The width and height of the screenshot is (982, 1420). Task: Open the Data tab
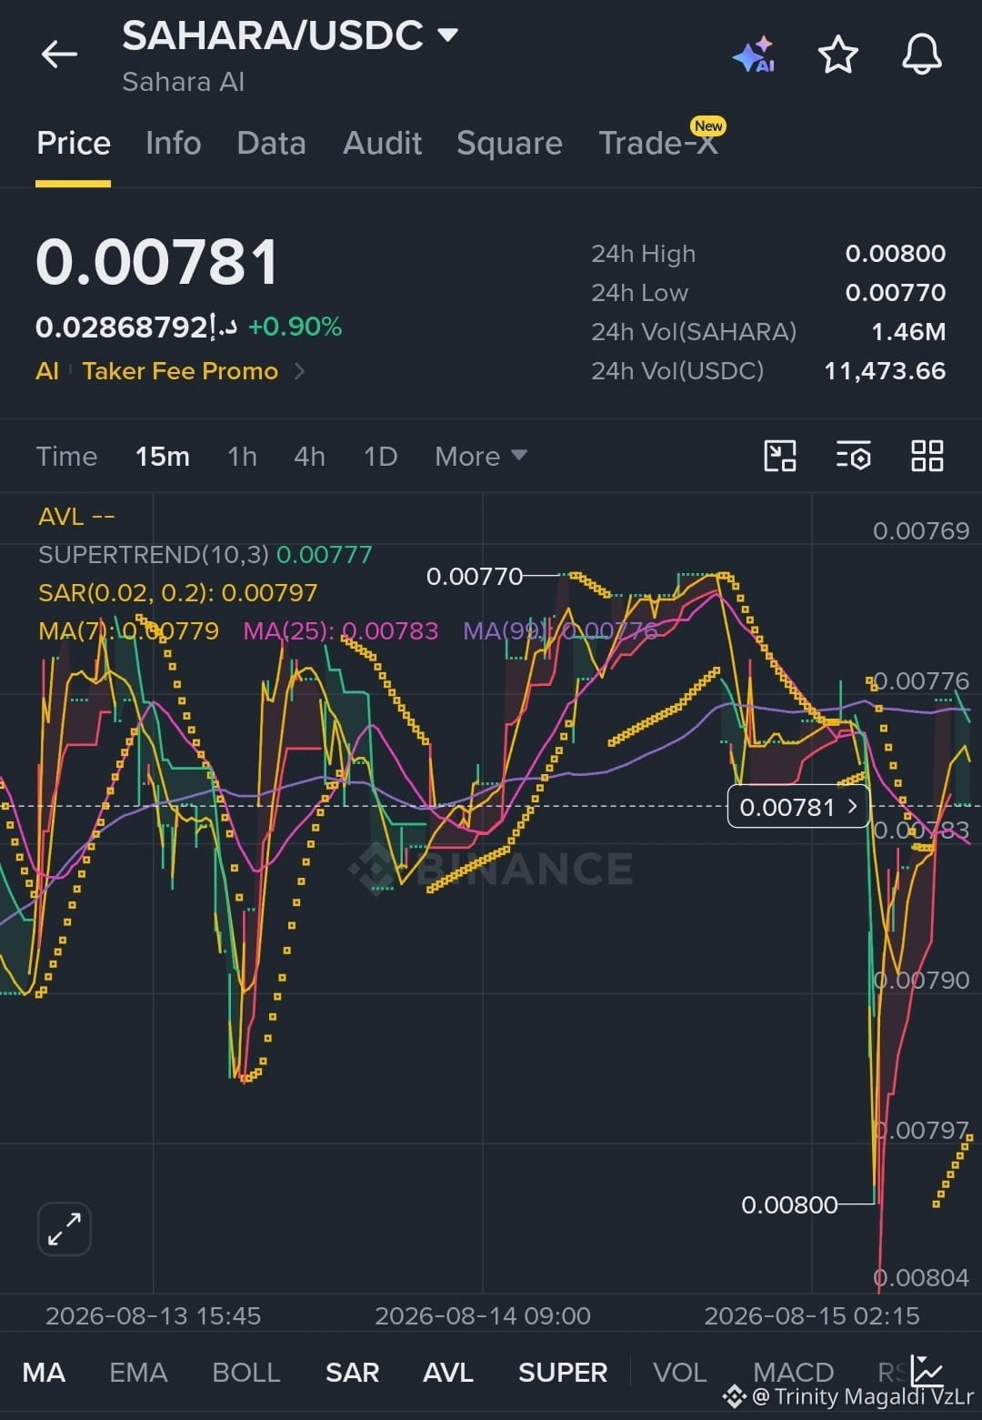pos(271,143)
